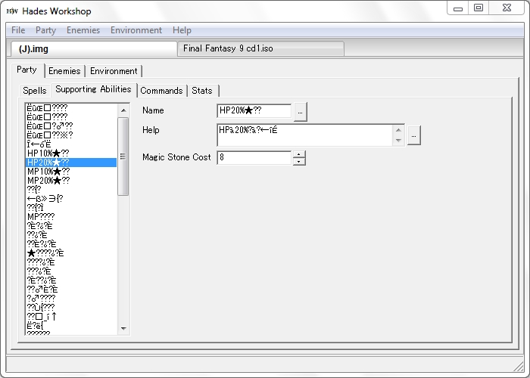The width and height of the screenshot is (530, 378).
Task: Open the Environment menu
Action: [136, 30]
